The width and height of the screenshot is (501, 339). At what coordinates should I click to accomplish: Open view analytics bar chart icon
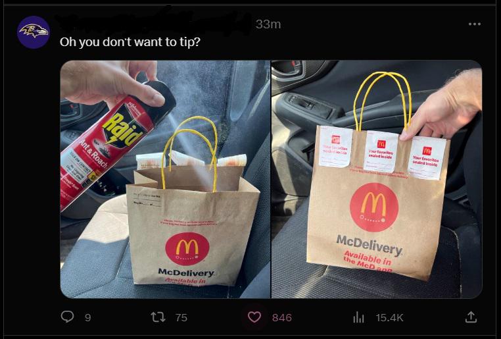(x=358, y=317)
